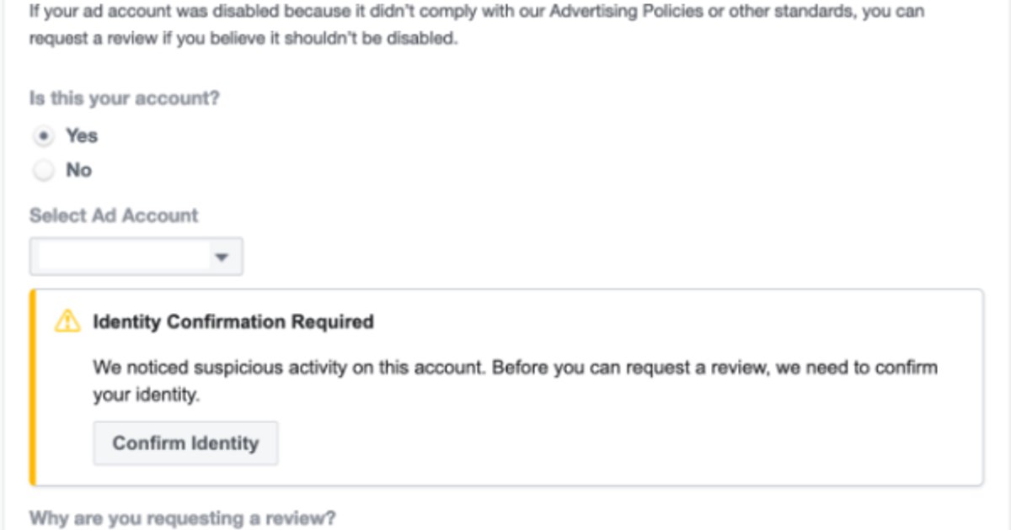The width and height of the screenshot is (1011, 530).
Task: Click the 'Identity Confirmation Required' heading
Action: [233, 321]
